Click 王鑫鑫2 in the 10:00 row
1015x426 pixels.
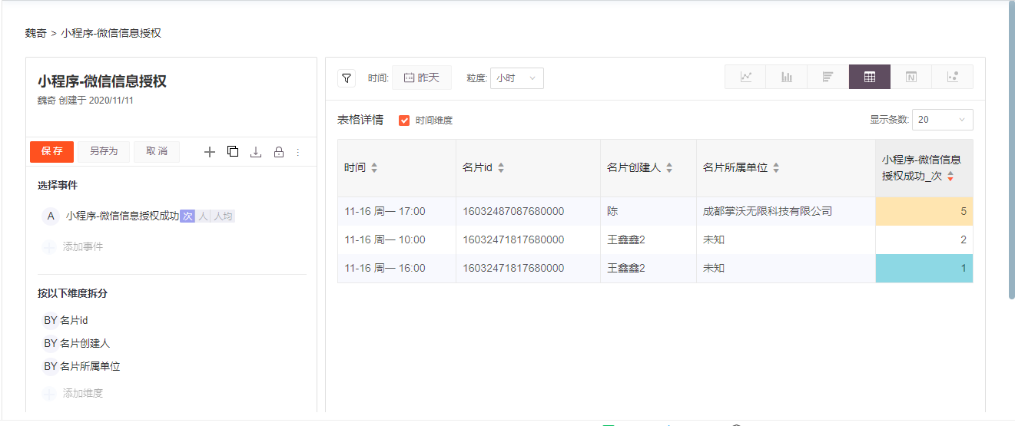(x=648, y=239)
